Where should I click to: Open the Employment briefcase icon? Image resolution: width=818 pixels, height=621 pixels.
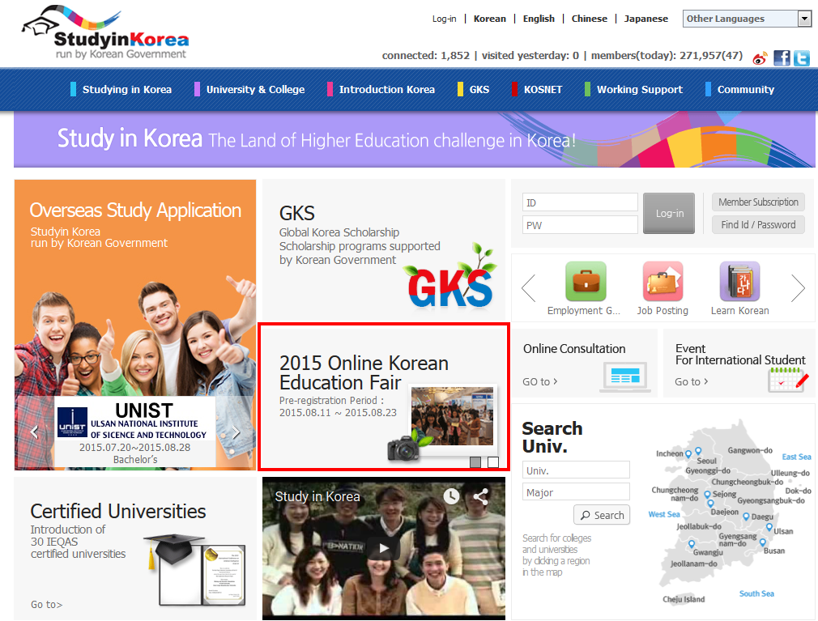tap(586, 282)
